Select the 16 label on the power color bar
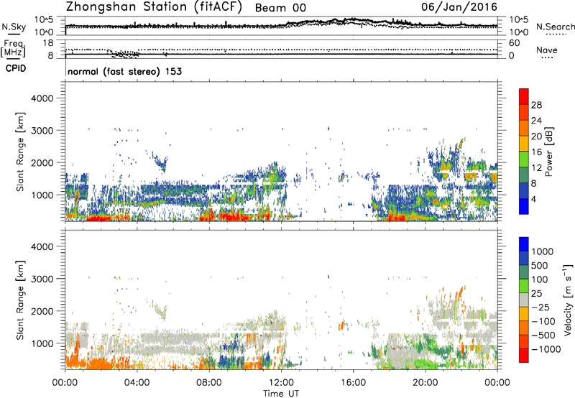The height and width of the screenshot is (398, 575). [x=536, y=152]
